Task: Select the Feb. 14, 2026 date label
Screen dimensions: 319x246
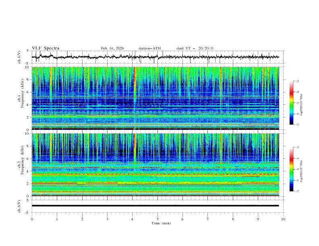Action: [112, 48]
